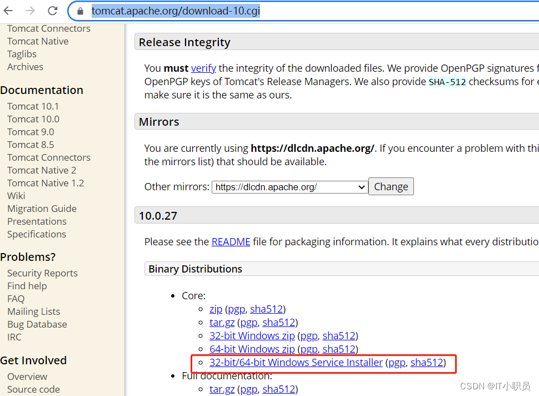539x396 pixels.
Task: Open Tomcat Native 1.2 documentation link
Action: pos(46,183)
